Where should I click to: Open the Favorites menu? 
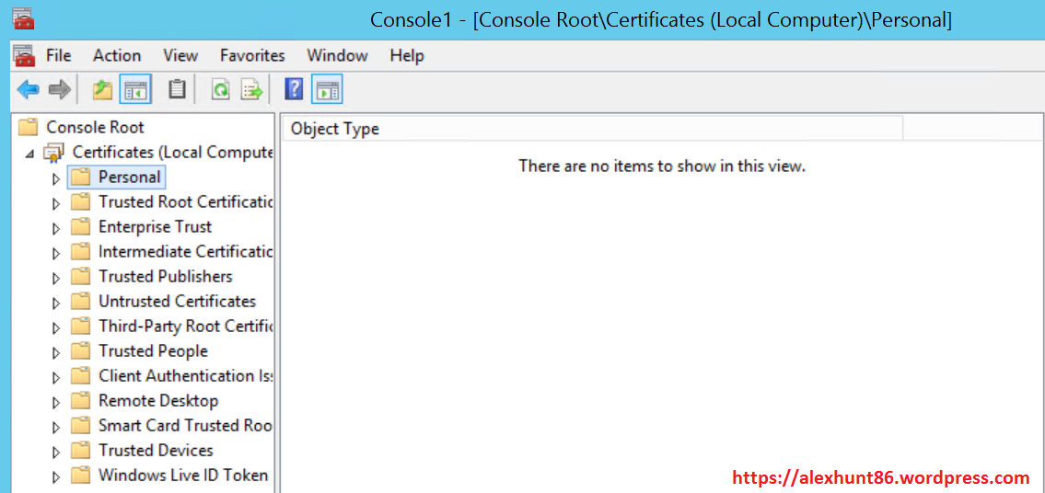pyautogui.click(x=252, y=55)
